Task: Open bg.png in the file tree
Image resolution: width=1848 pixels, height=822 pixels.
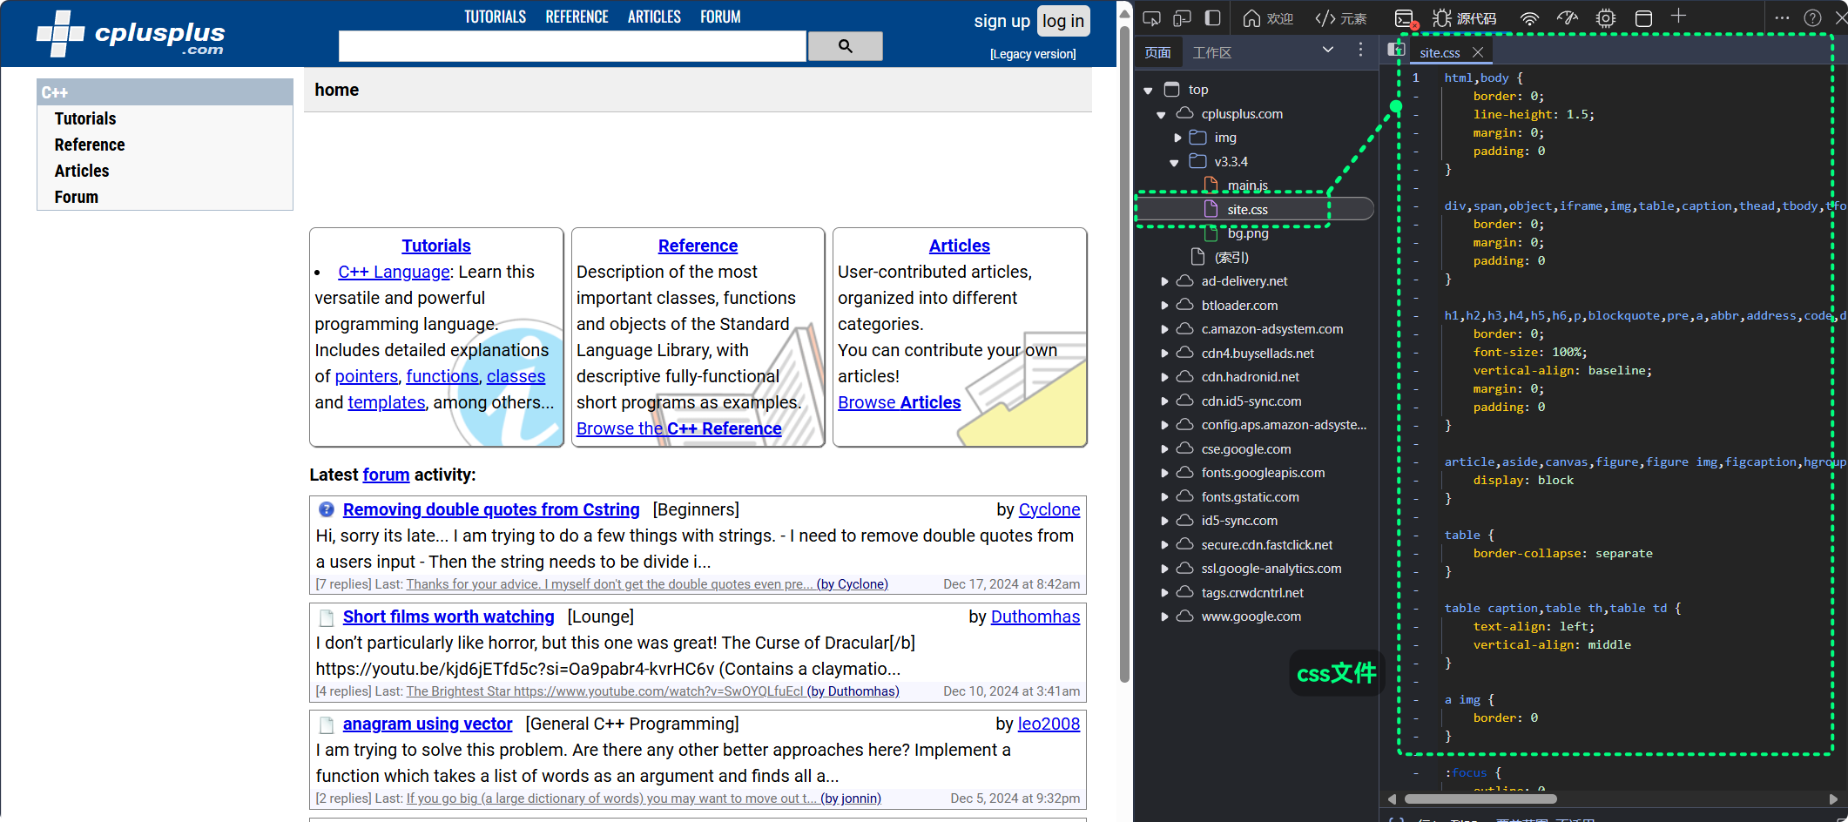Action: click(1247, 233)
